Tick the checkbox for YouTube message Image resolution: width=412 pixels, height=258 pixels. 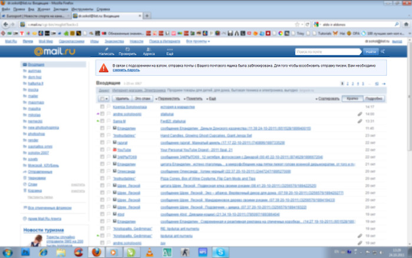(x=102, y=150)
